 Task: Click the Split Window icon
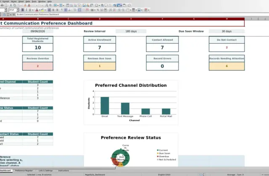click(x=124, y=5)
